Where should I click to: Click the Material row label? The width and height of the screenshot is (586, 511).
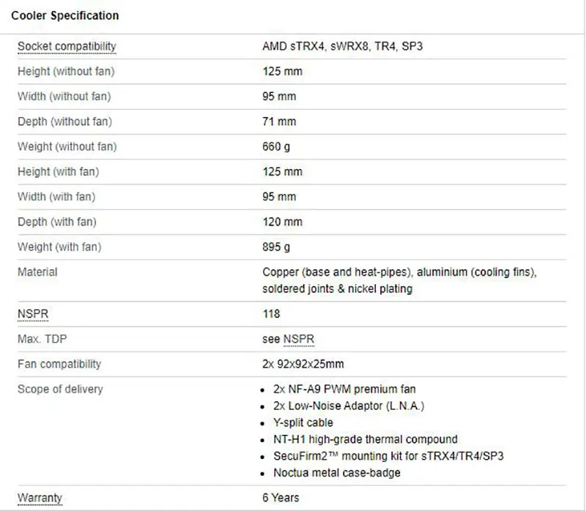[37, 272]
